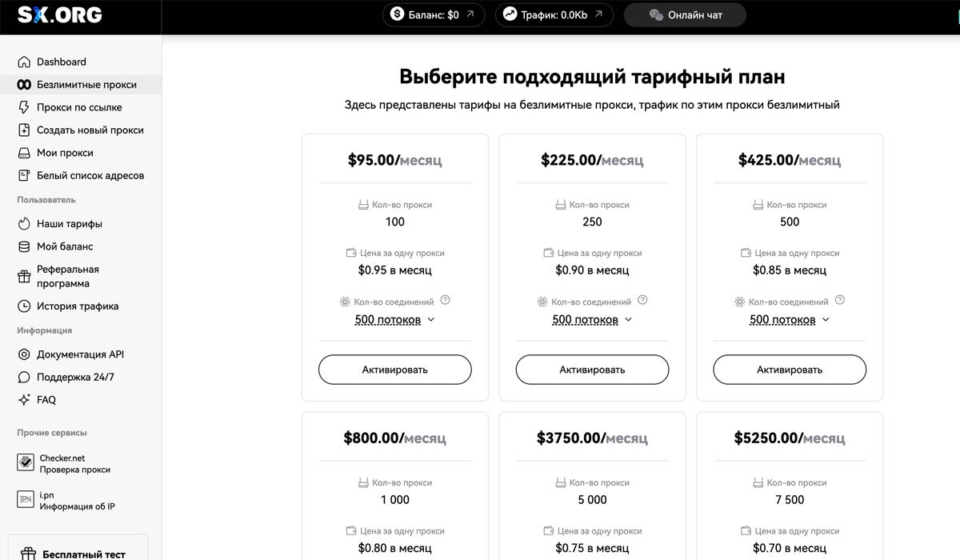960x560 pixels.
Task: Open the 'Онлайн чат' button
Action: 686,15
